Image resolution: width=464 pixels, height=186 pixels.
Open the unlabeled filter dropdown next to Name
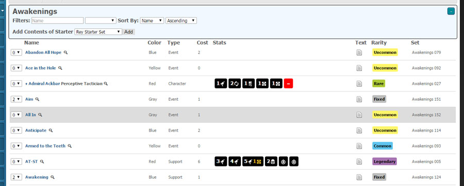[x=101, y=21]
